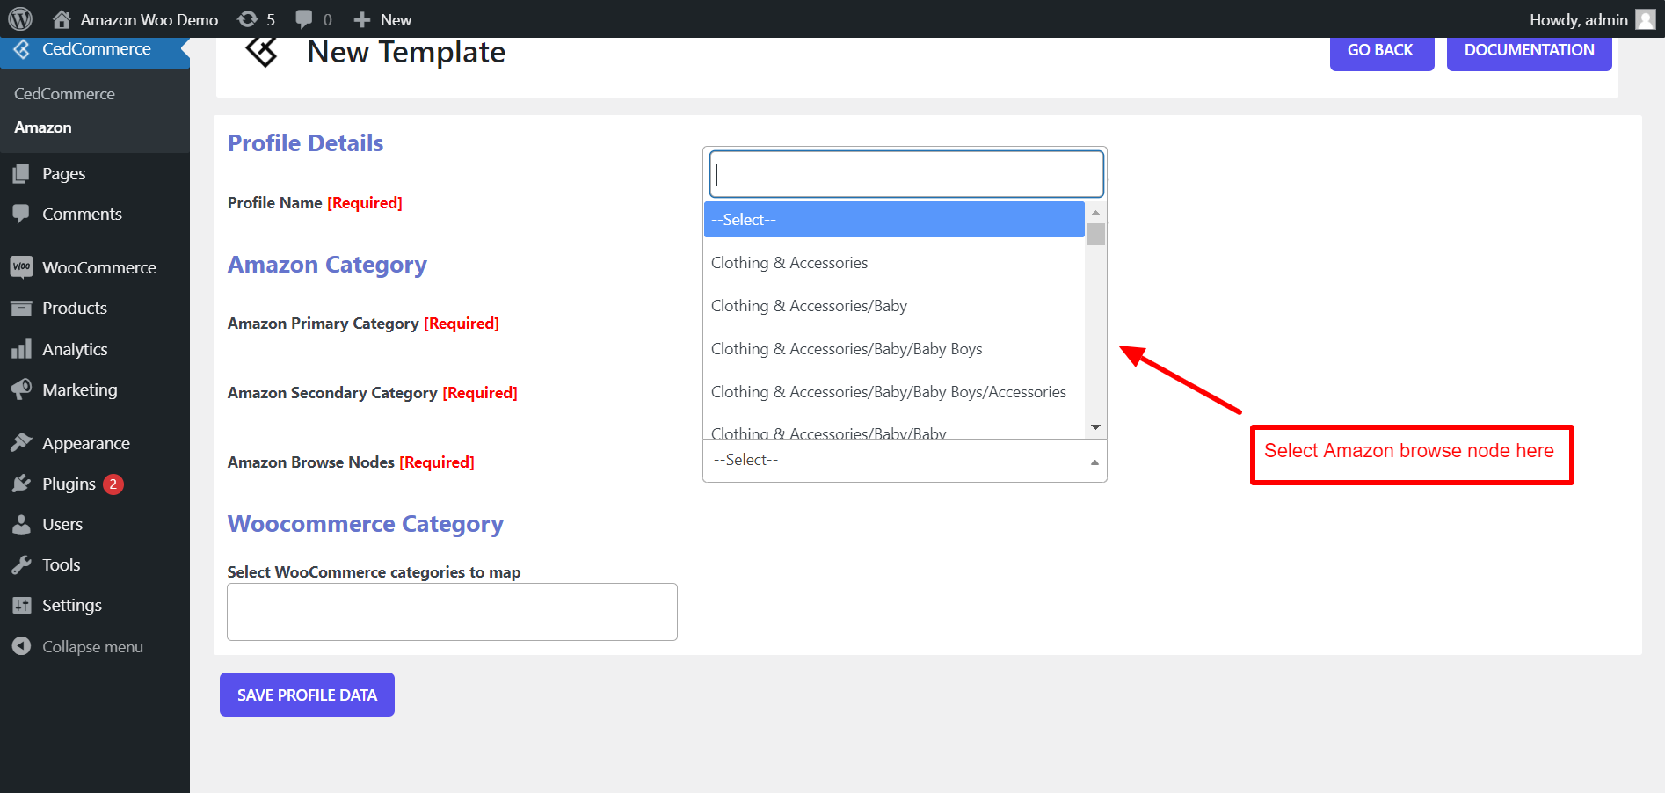
Task: Click the CedCommerce logo beside New Template
Action: [x=262, y=52]
